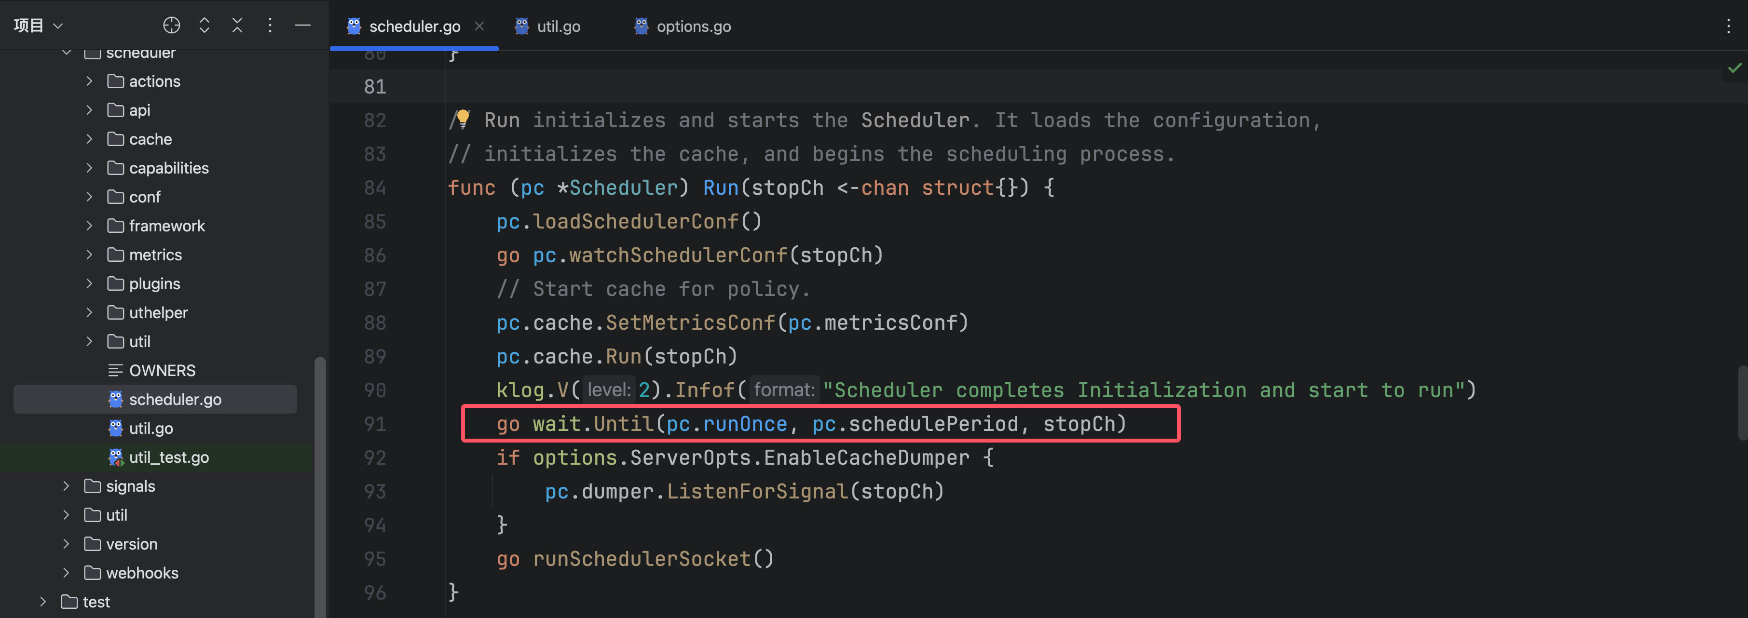This screenshot has height=618, width=1748.
Task: Select util_test.go in the project tree
Action: [x=168, y=457]
